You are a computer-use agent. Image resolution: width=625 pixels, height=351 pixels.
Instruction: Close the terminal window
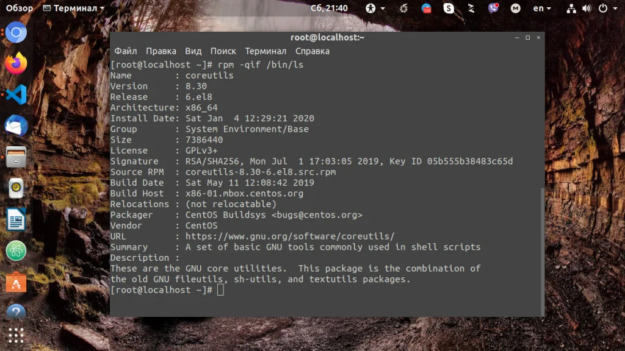click(538, 37)
